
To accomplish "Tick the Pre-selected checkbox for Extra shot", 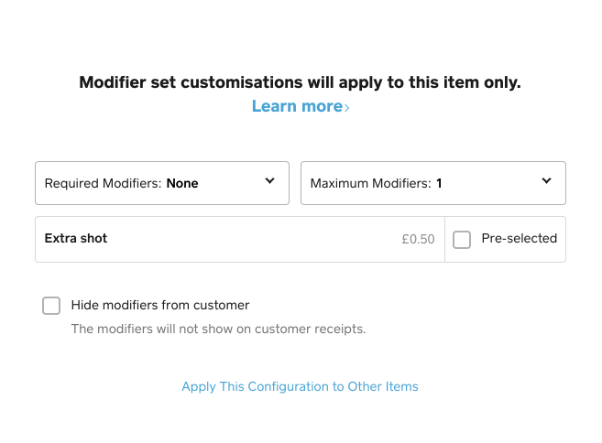I will coord(462,240).
